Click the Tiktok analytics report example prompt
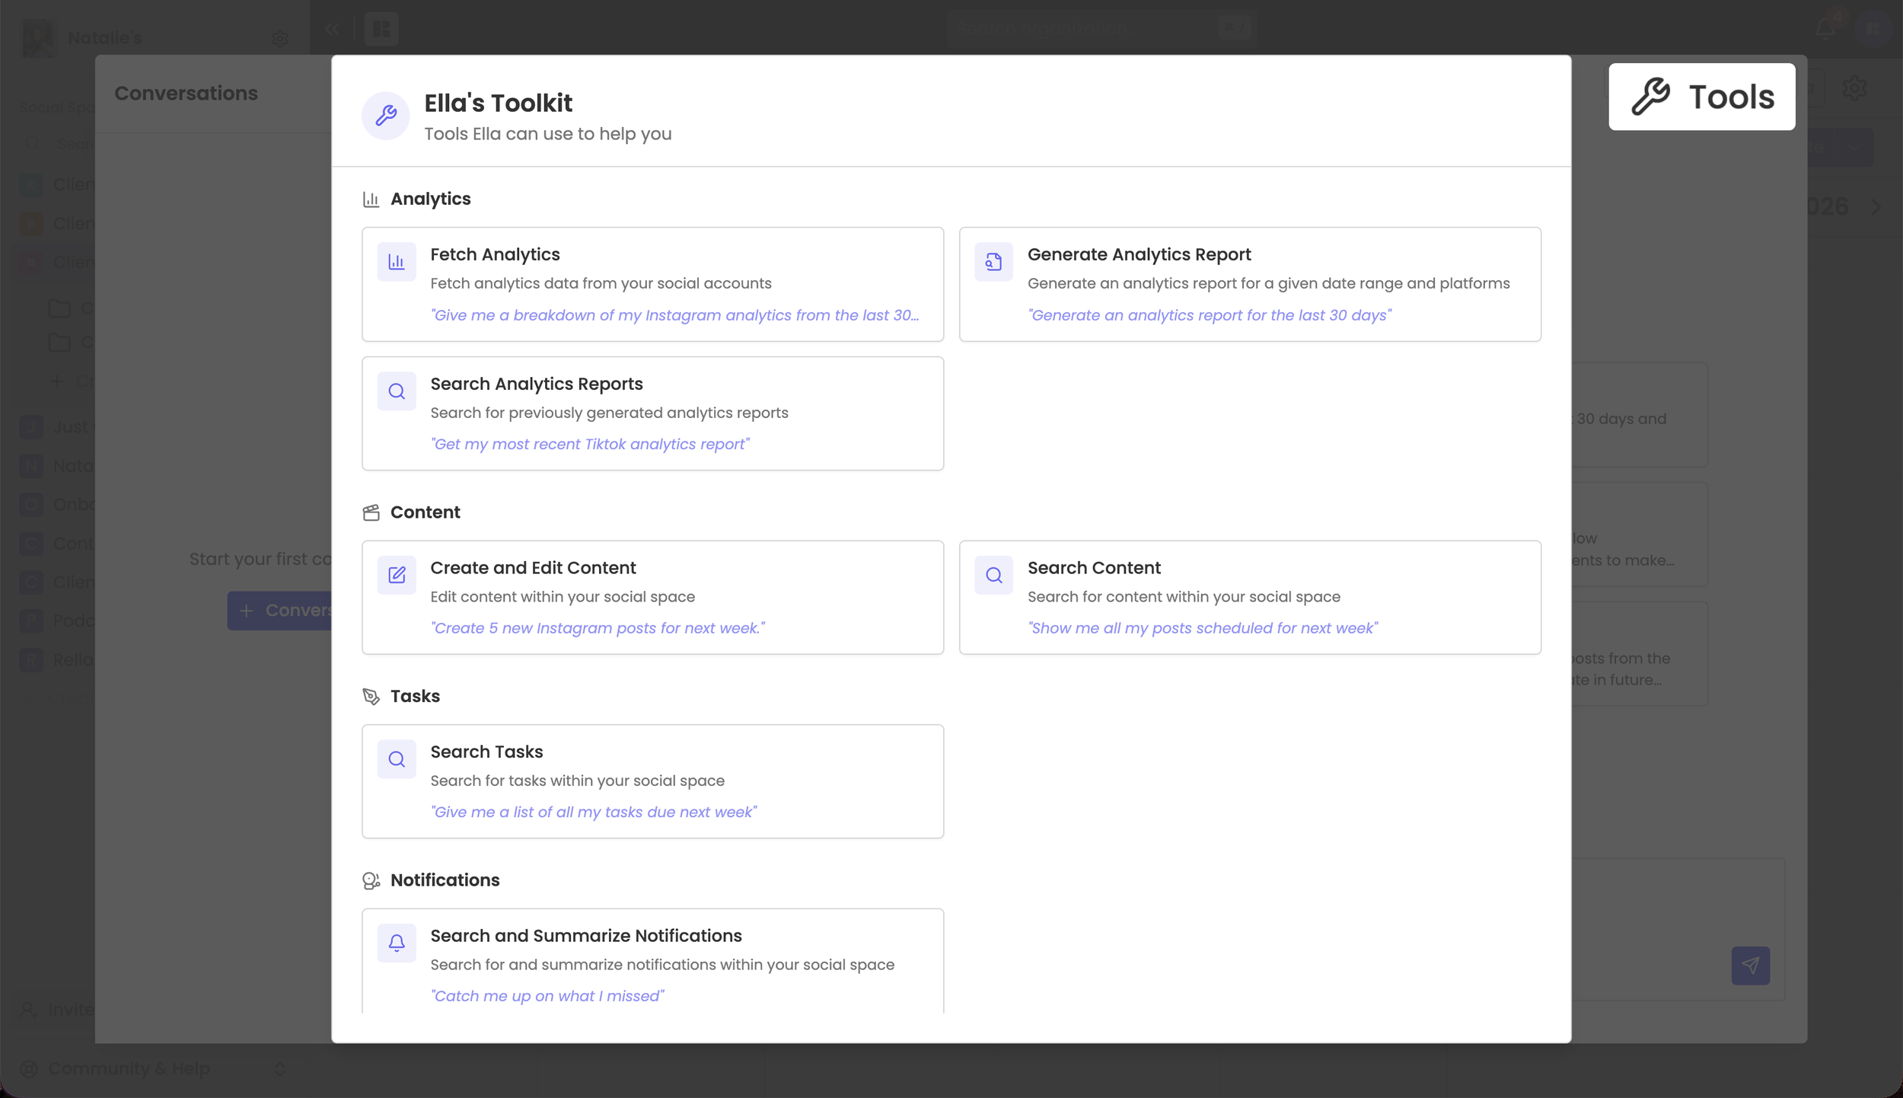Viewport: 1903px width, 1098px height. pyautogui.click(x=589, y=444)
